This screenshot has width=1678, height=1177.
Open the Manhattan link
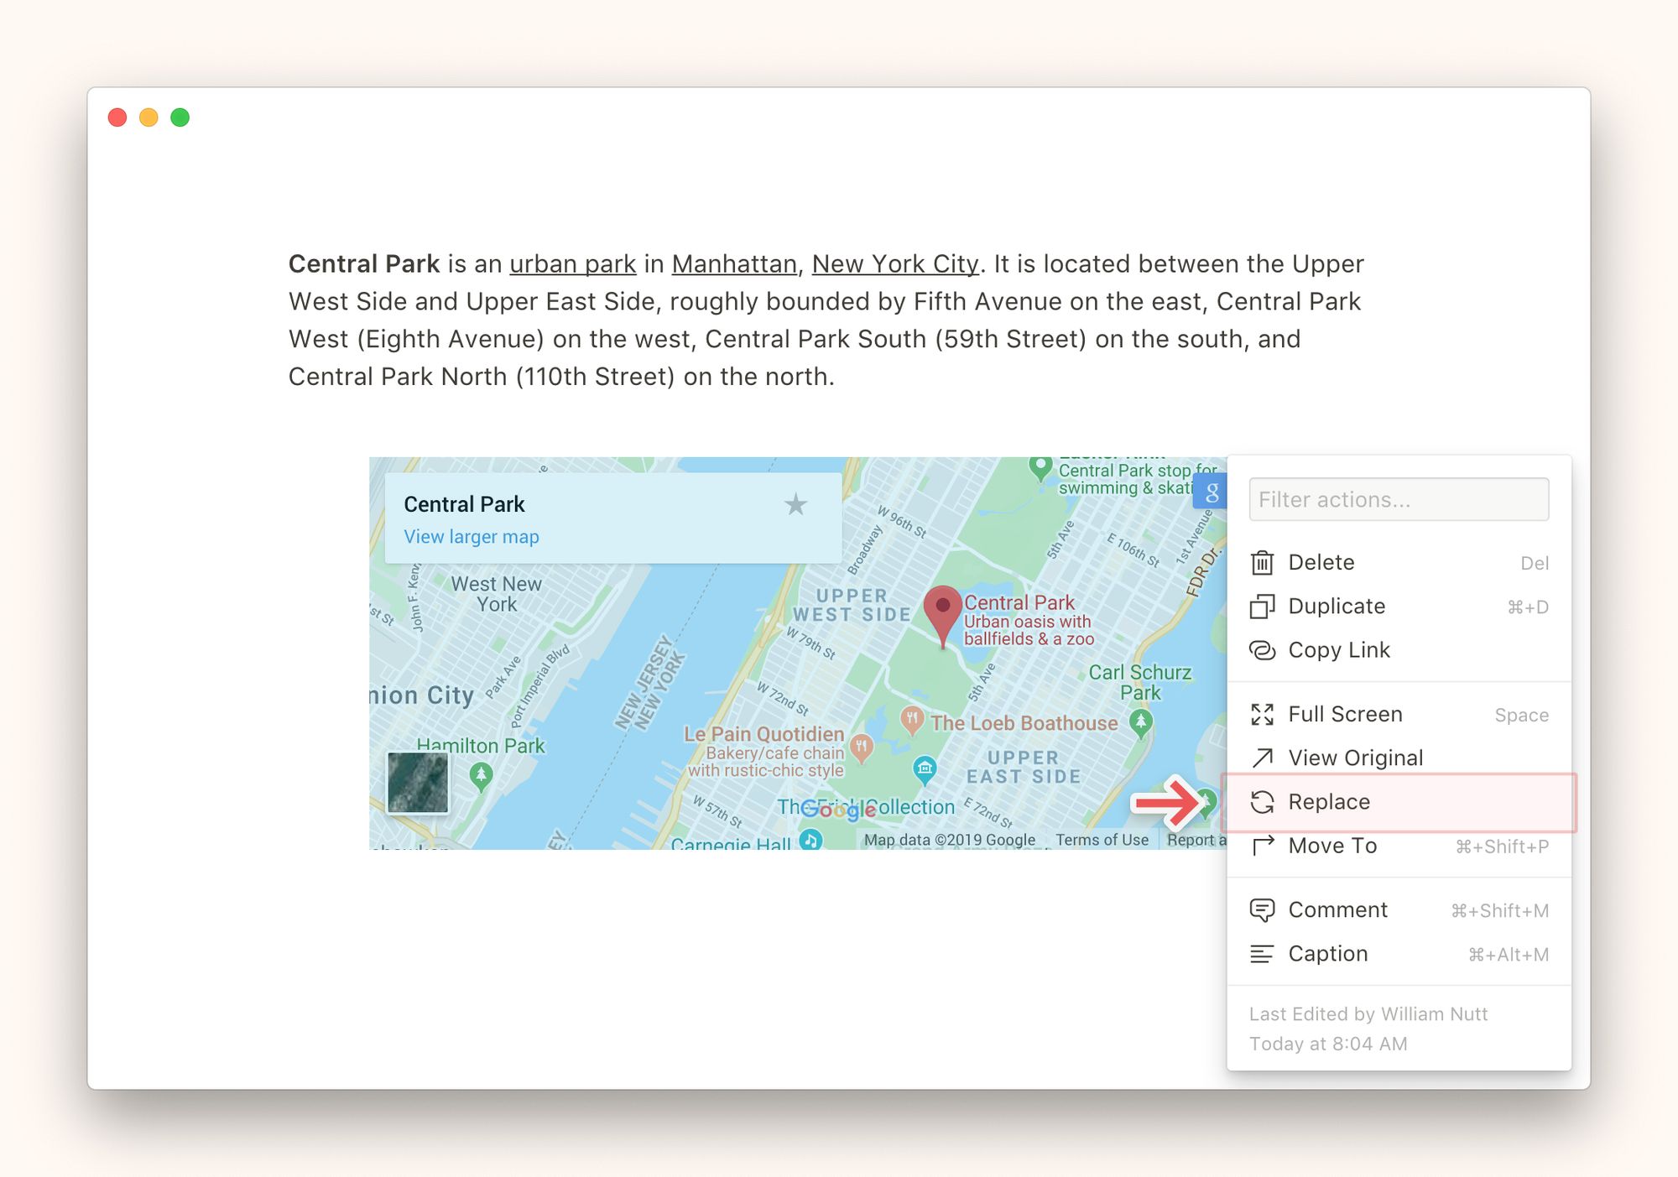pos(734,264)
